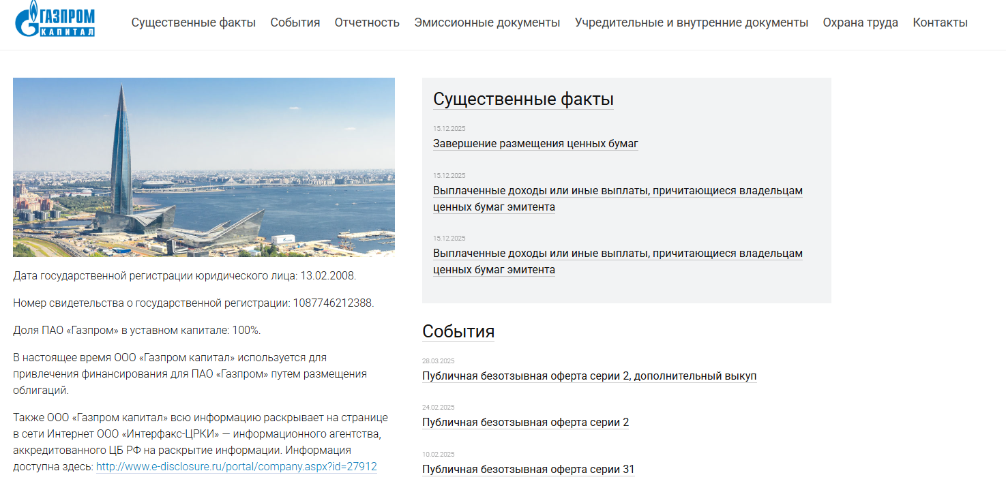
Task: Open Публичная безотзывная оферта серии 31
Action: pyautogui.click(x=528, y=470)
